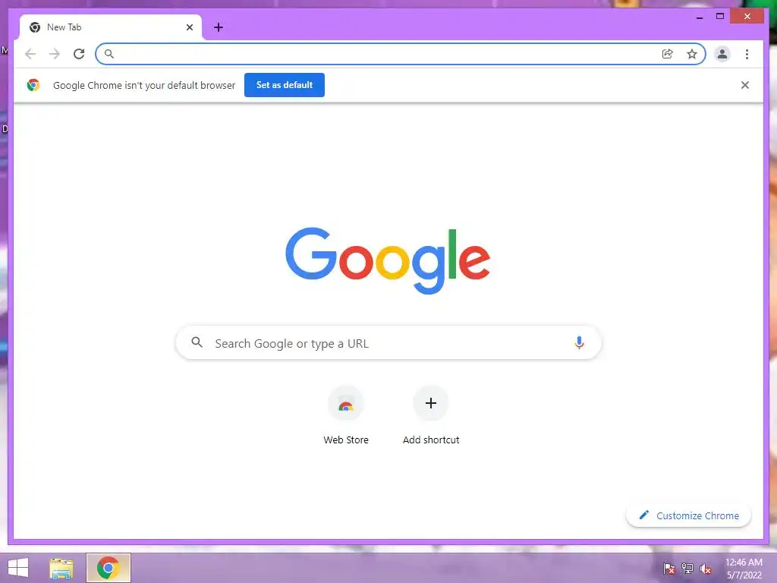Open the profile avatar menu
This screenshot has height=583, width=777.
pos(722,54)
